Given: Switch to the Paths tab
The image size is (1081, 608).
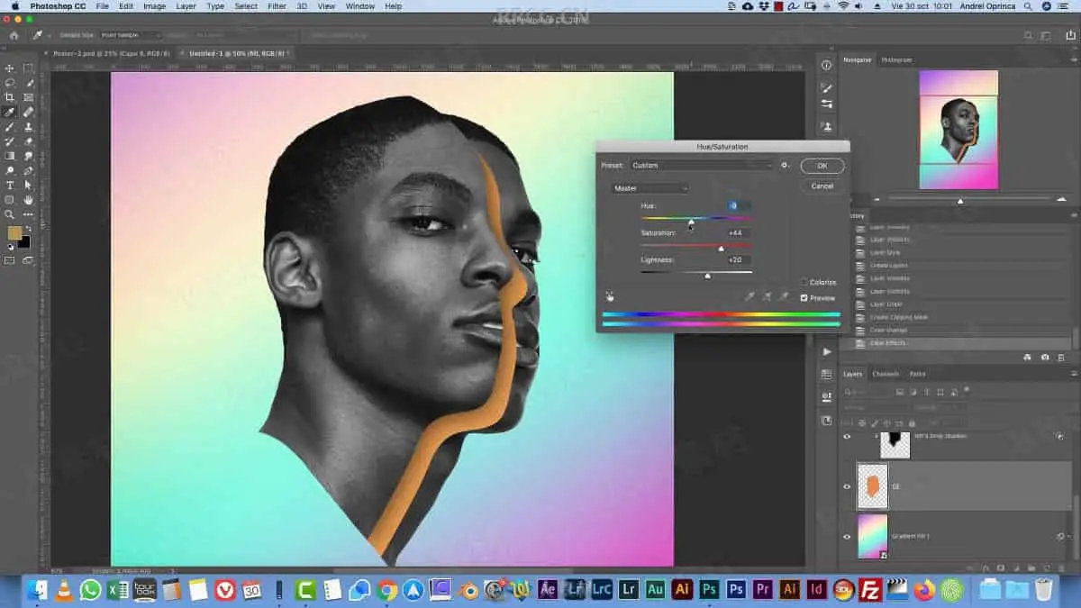Looking at the screenshot, I should pos(917,374).
